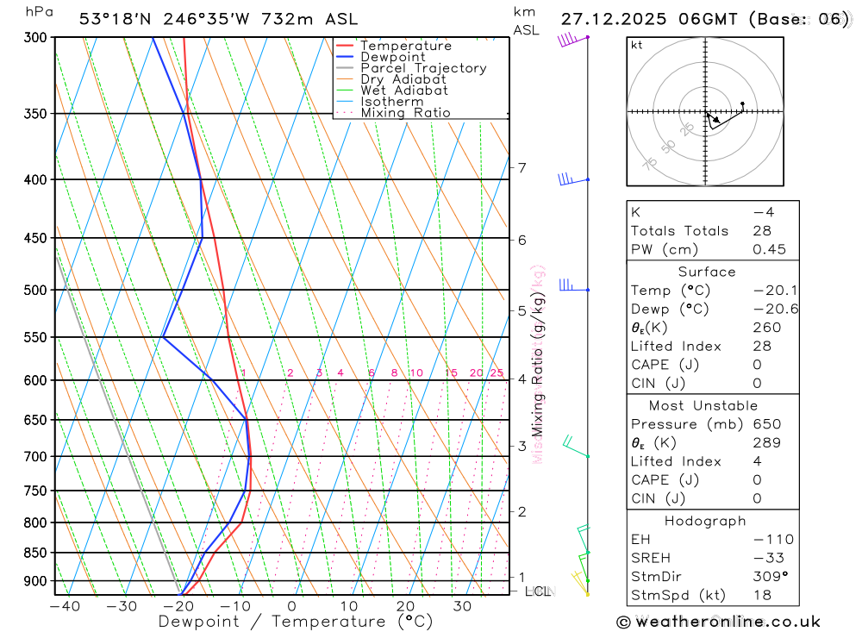Click the purple wind barb at 300 hPa
The image size is (862, 632).
point(573,40)
